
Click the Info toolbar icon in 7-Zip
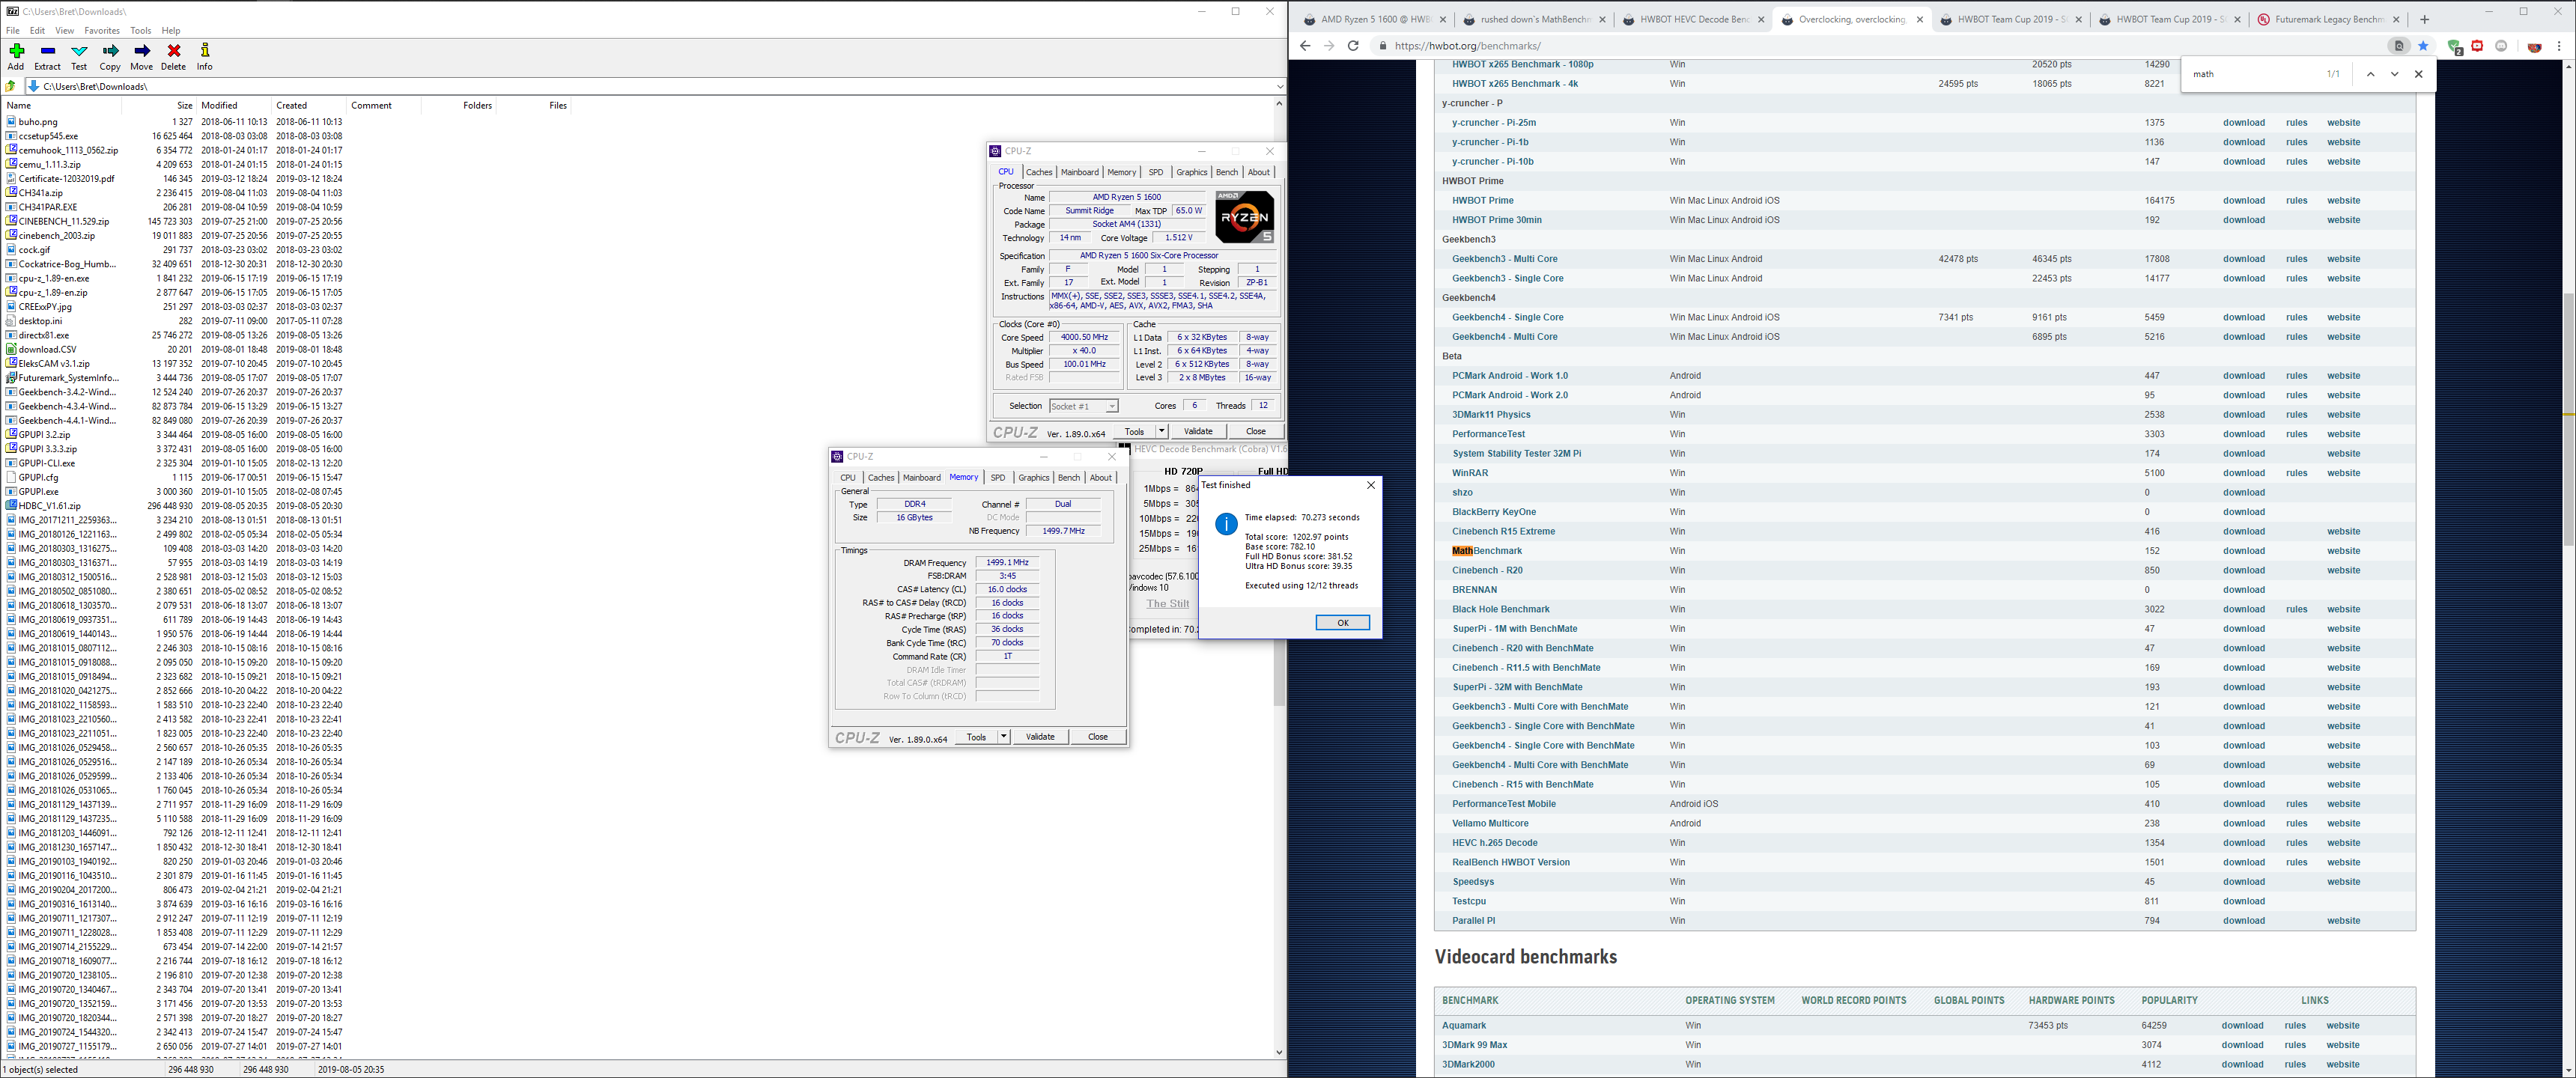pos(205,51)
